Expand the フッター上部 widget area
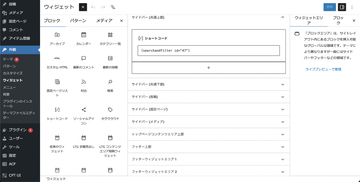360x182 pixels. [x=208, y=147]
